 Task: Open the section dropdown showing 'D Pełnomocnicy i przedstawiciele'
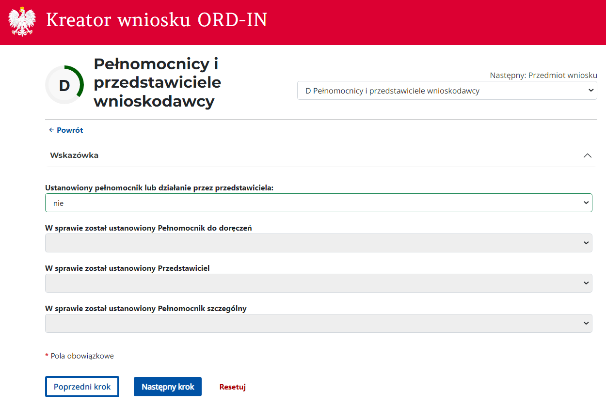(x=436, y=91)
